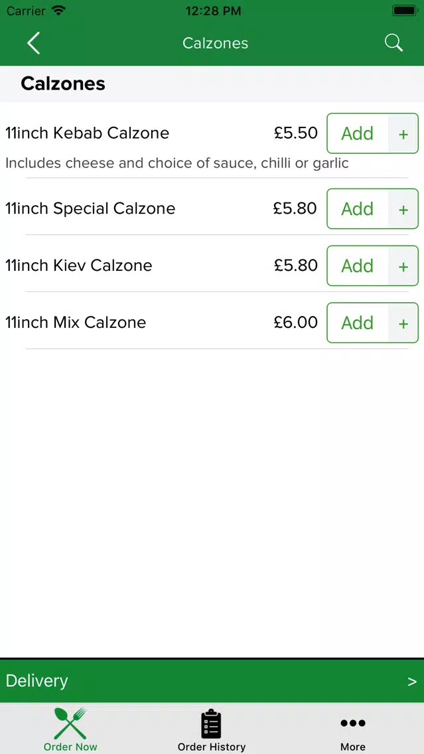424x754 pixels.
Task: Expand the Delivery bar arrow
Action: [412, 682]
